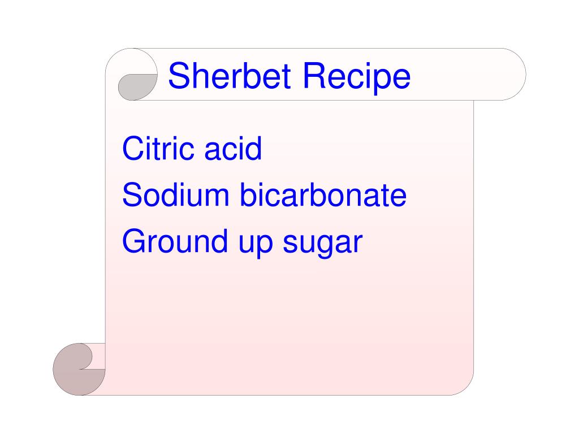The image size is (579, 434).
Task: Click the word "bicarbonate"
Action: 323,194
